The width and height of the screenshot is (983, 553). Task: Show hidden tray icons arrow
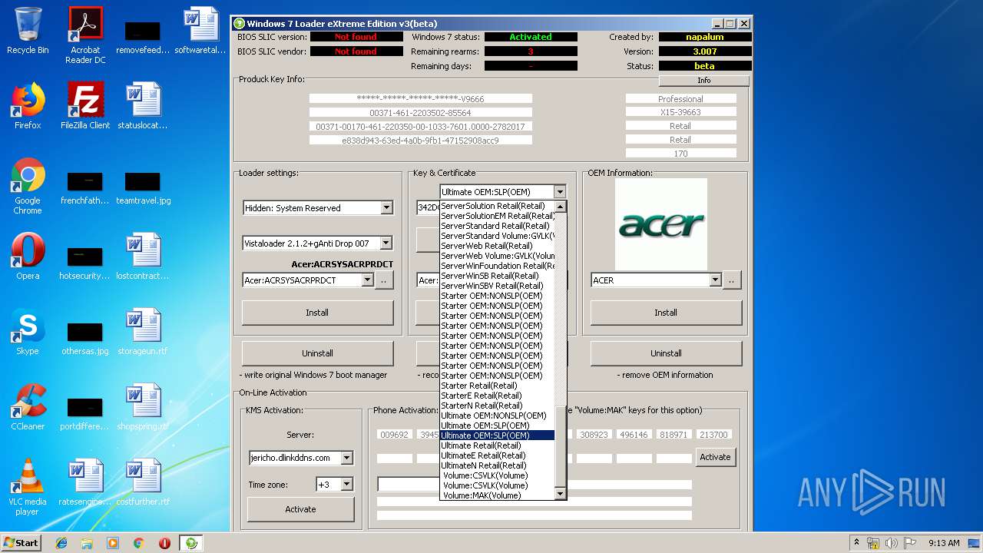[x=856, y=543]
